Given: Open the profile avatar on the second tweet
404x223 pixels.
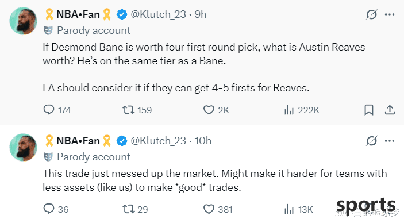Looking at the screenshot, I should (23, 147).
